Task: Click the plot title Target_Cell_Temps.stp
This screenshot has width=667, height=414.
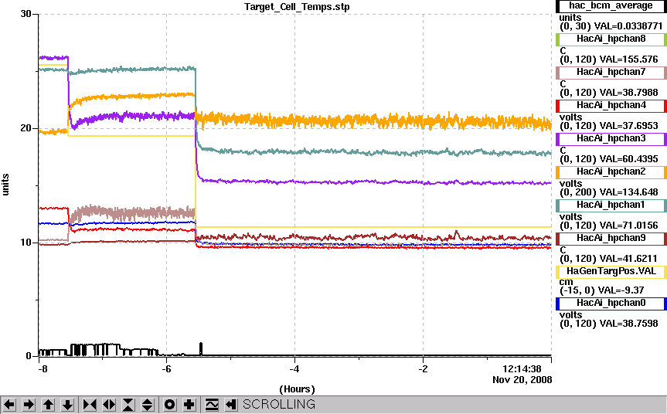Action: 297,7
